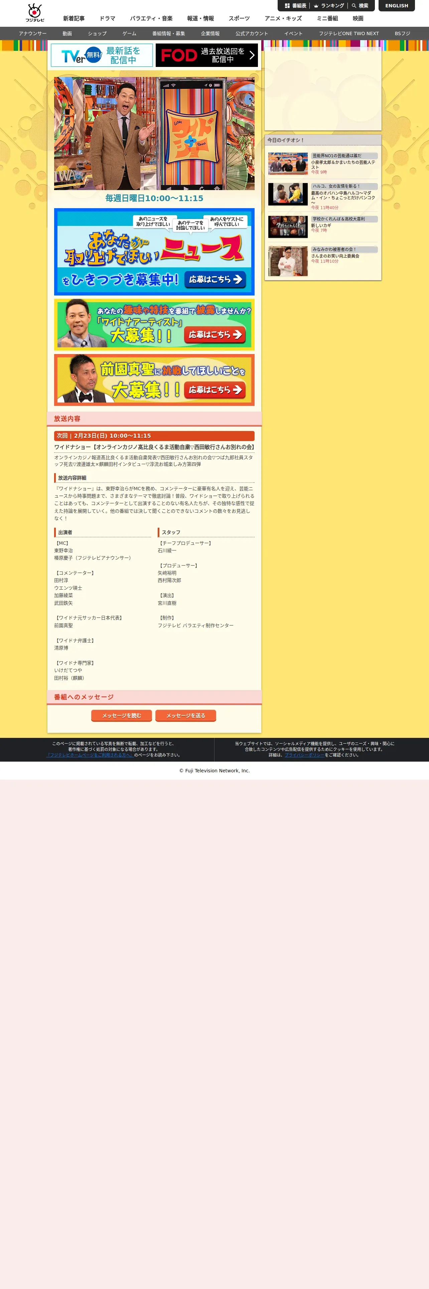
Task: Click the Fuji TV logo icon
Action: 35,13
